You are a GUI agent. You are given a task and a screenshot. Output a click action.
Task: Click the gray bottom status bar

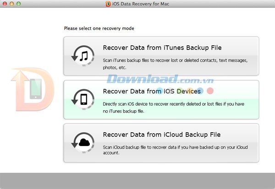coord(137,181)
